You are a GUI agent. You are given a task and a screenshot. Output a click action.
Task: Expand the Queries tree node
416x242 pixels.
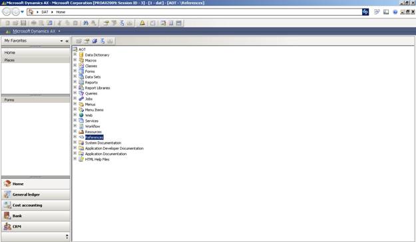coord(75,93)
